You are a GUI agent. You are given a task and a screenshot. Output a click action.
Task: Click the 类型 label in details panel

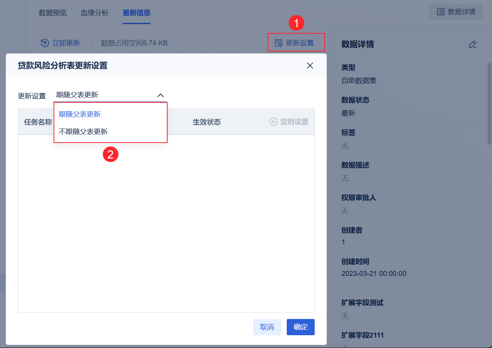tap(348, 67)
